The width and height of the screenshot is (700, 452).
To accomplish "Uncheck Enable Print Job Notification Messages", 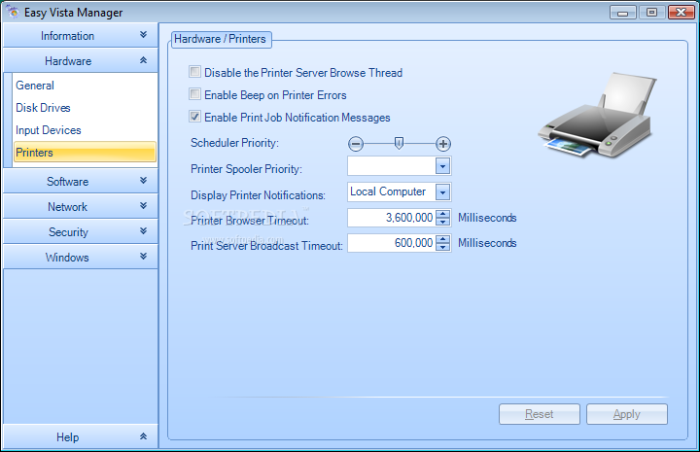I will [x=194, y=117].
